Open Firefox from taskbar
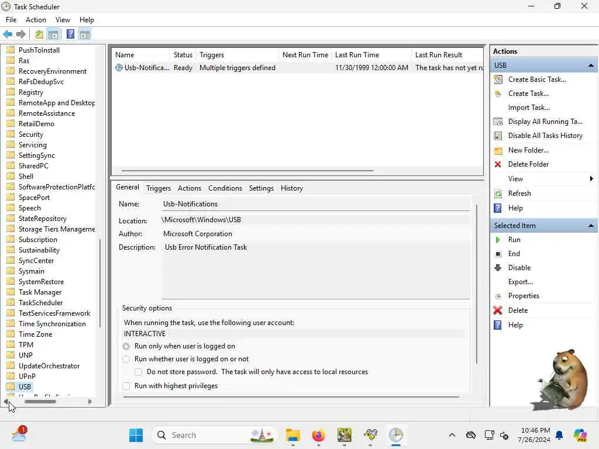The image size is (599, 449). (319, 435)
